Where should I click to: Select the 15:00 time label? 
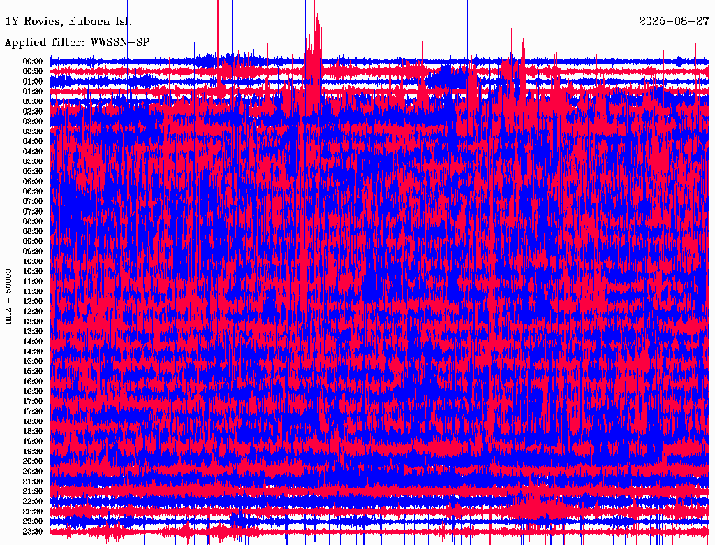33,361
